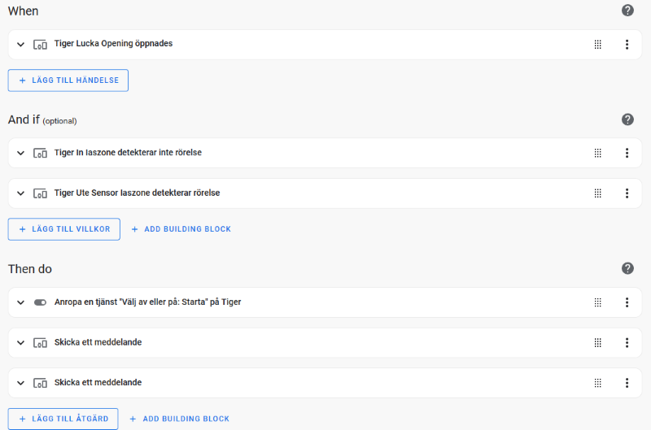The height and width of the screenshot is (430, 651).
Task: Add building block under And if
Action: point(181,229)
